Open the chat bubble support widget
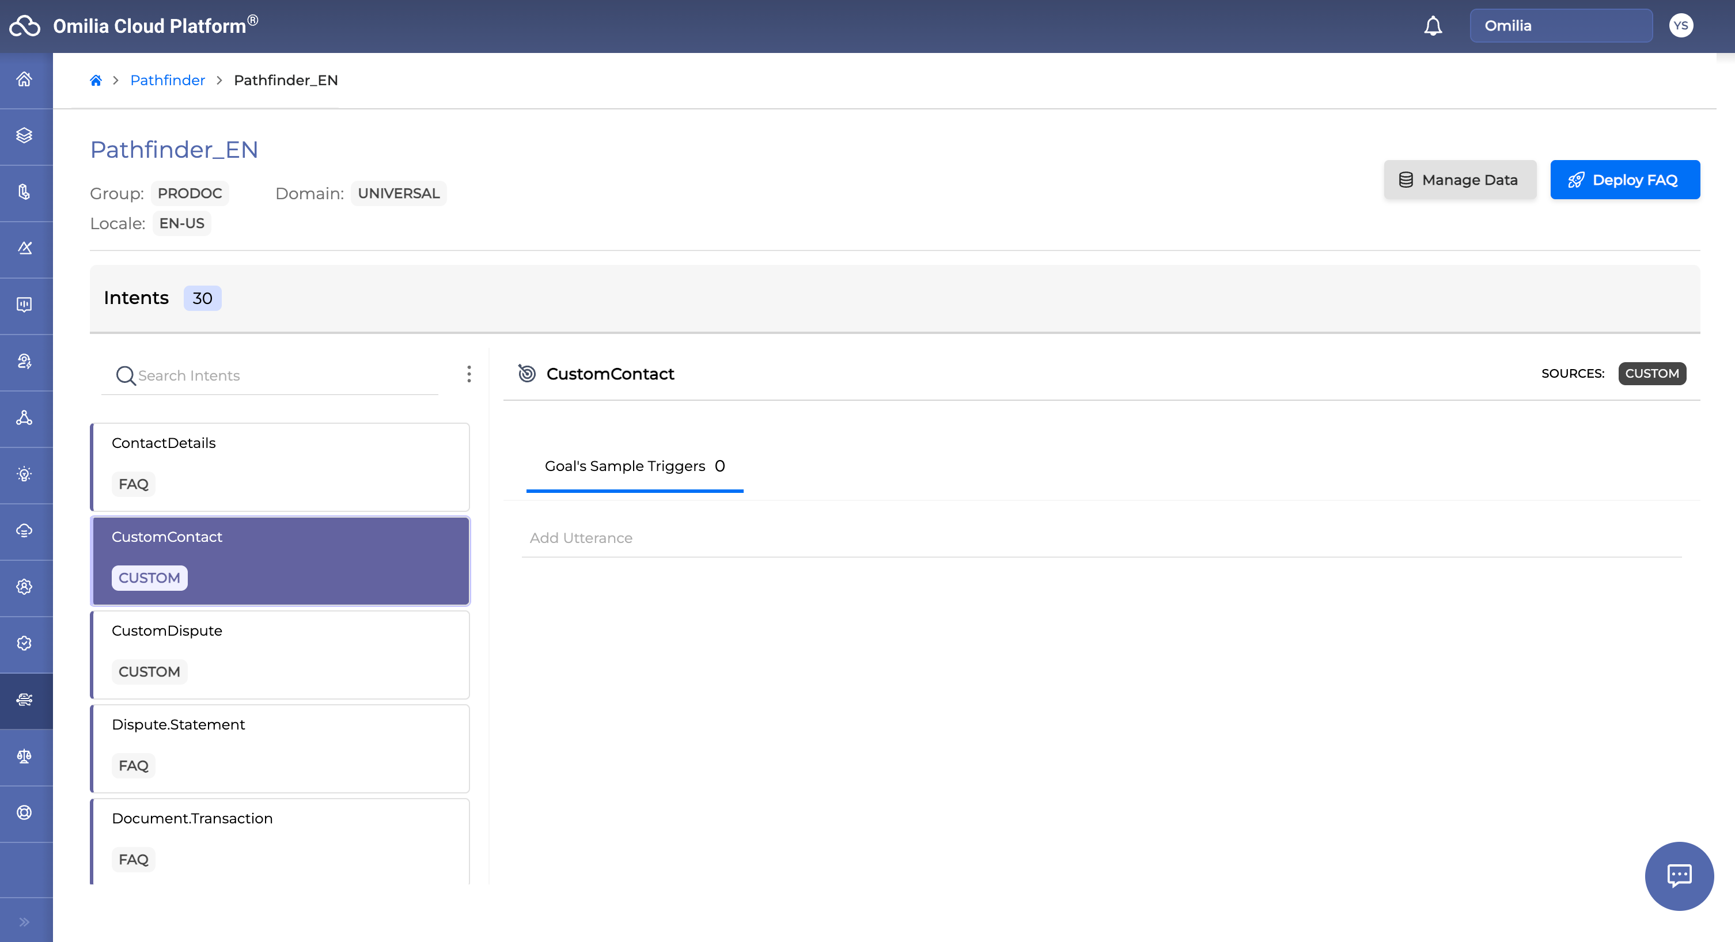Viewport: 1735px width, 942px height. 1679,875
